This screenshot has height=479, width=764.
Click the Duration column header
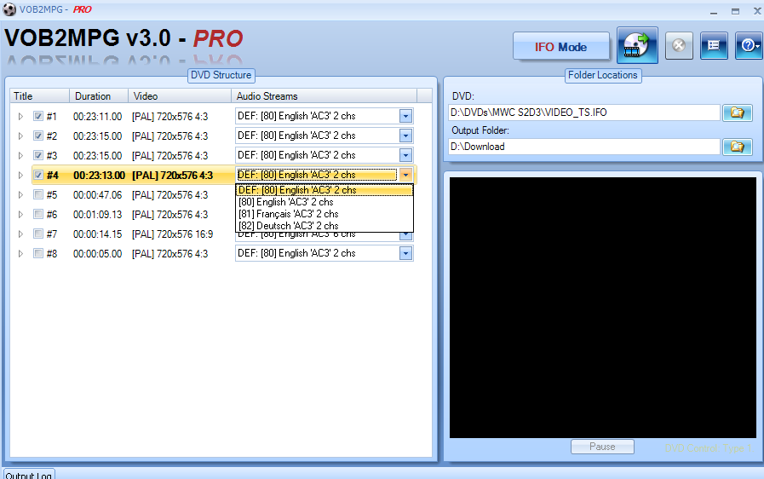[99, 96]
